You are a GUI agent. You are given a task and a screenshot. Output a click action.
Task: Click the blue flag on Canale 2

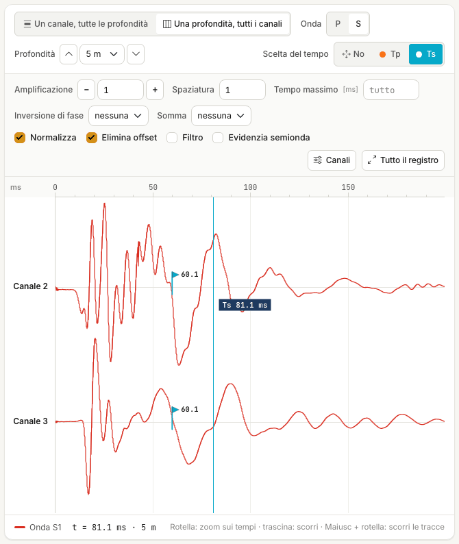point(175,275)
